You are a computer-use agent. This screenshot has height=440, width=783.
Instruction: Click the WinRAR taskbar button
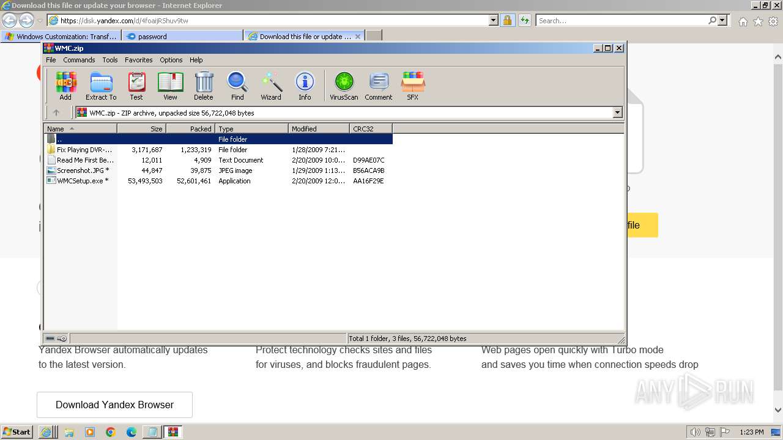[173, 432]
